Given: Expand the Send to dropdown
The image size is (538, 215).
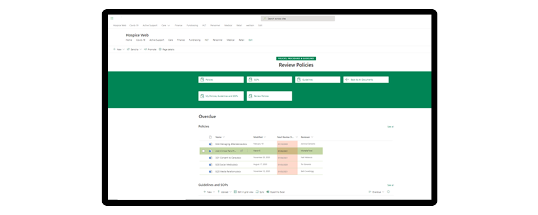Looking at the screenshot, I should pyautogui.click(x=140, y=49).
